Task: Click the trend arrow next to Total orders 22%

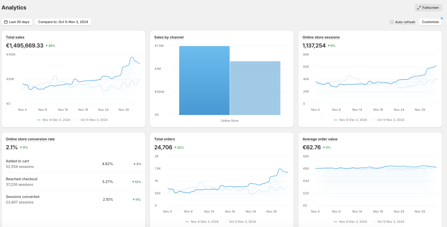Action: [x=175, y=148]
